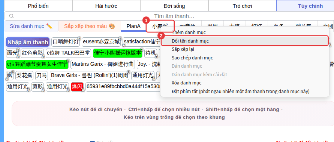The image size is (334, 142).
Task: Play the green 佳宁小熊摇运镜版本 sound
Action: (x=118, y=53)
